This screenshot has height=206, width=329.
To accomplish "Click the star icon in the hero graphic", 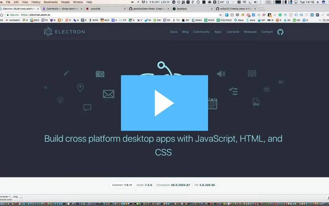I will pyautogui.click(x=46, y=88).
